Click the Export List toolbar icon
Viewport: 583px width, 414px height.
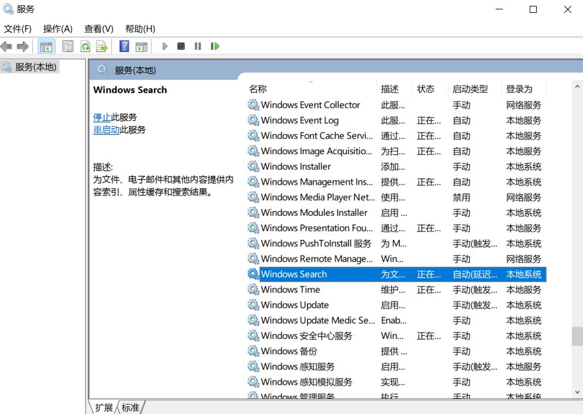coord(102,46)
